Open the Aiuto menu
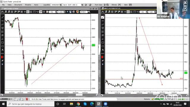This screenshot has height=107, width=190. point(36,5)
